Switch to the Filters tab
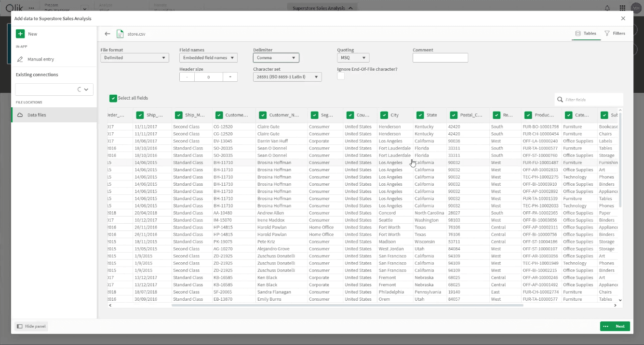The width and height of the screenshot is (644, 345). pos(616,33)
